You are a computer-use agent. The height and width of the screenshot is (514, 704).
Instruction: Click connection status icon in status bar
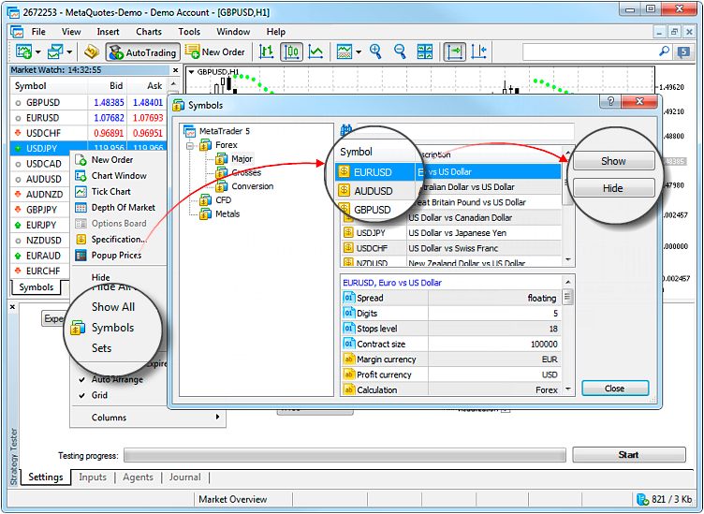point(642,499)
